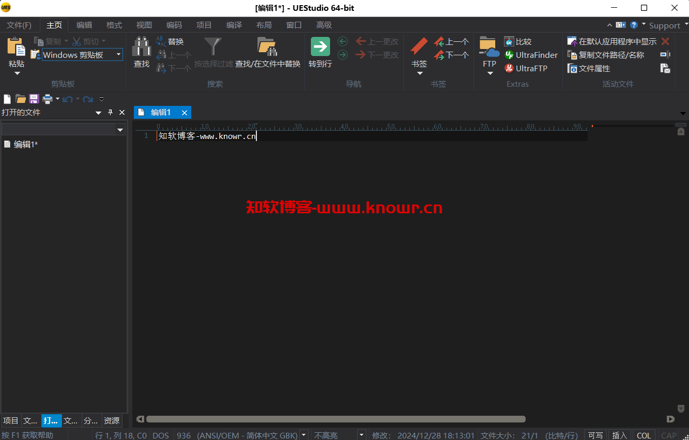Copy file path/name (复制文件路径/名称)
The height and width of the screenshot is (440, 689).
click(x=606, y=55)
